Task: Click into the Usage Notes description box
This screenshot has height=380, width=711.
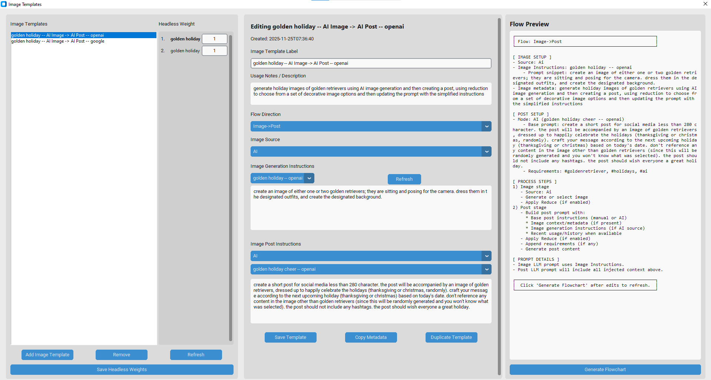Action: (x=371, y=93)
